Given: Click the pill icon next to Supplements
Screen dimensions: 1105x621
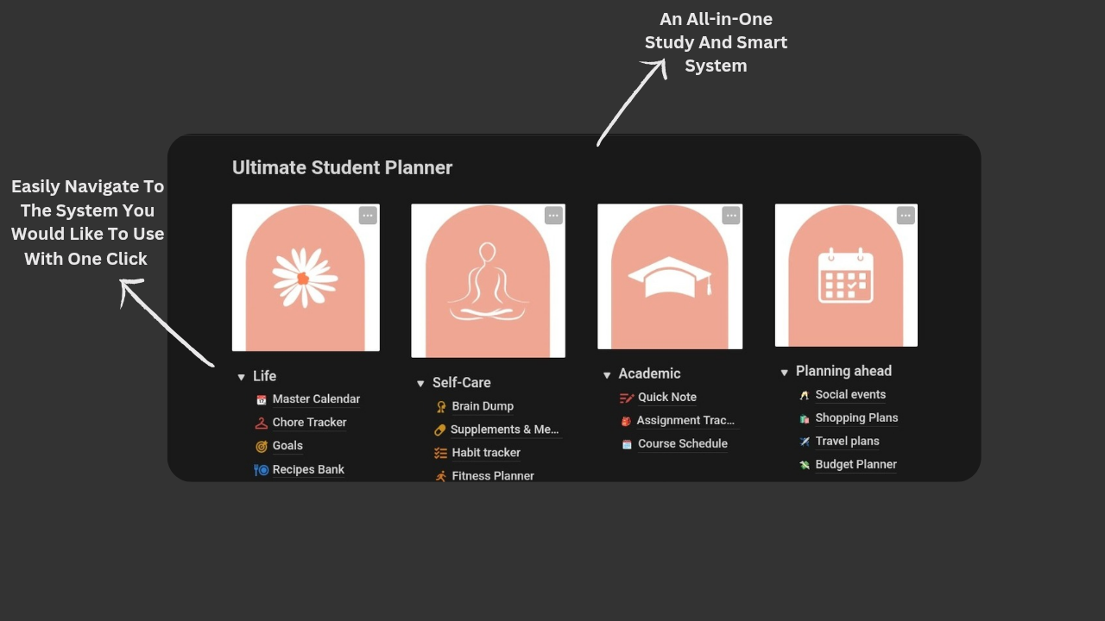Looking at the screenshot, I should 440,429.
